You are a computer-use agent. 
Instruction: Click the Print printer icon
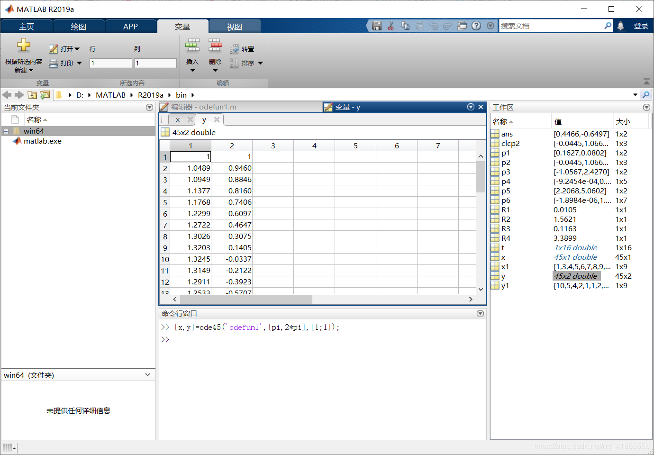click(x=53, y=63)
